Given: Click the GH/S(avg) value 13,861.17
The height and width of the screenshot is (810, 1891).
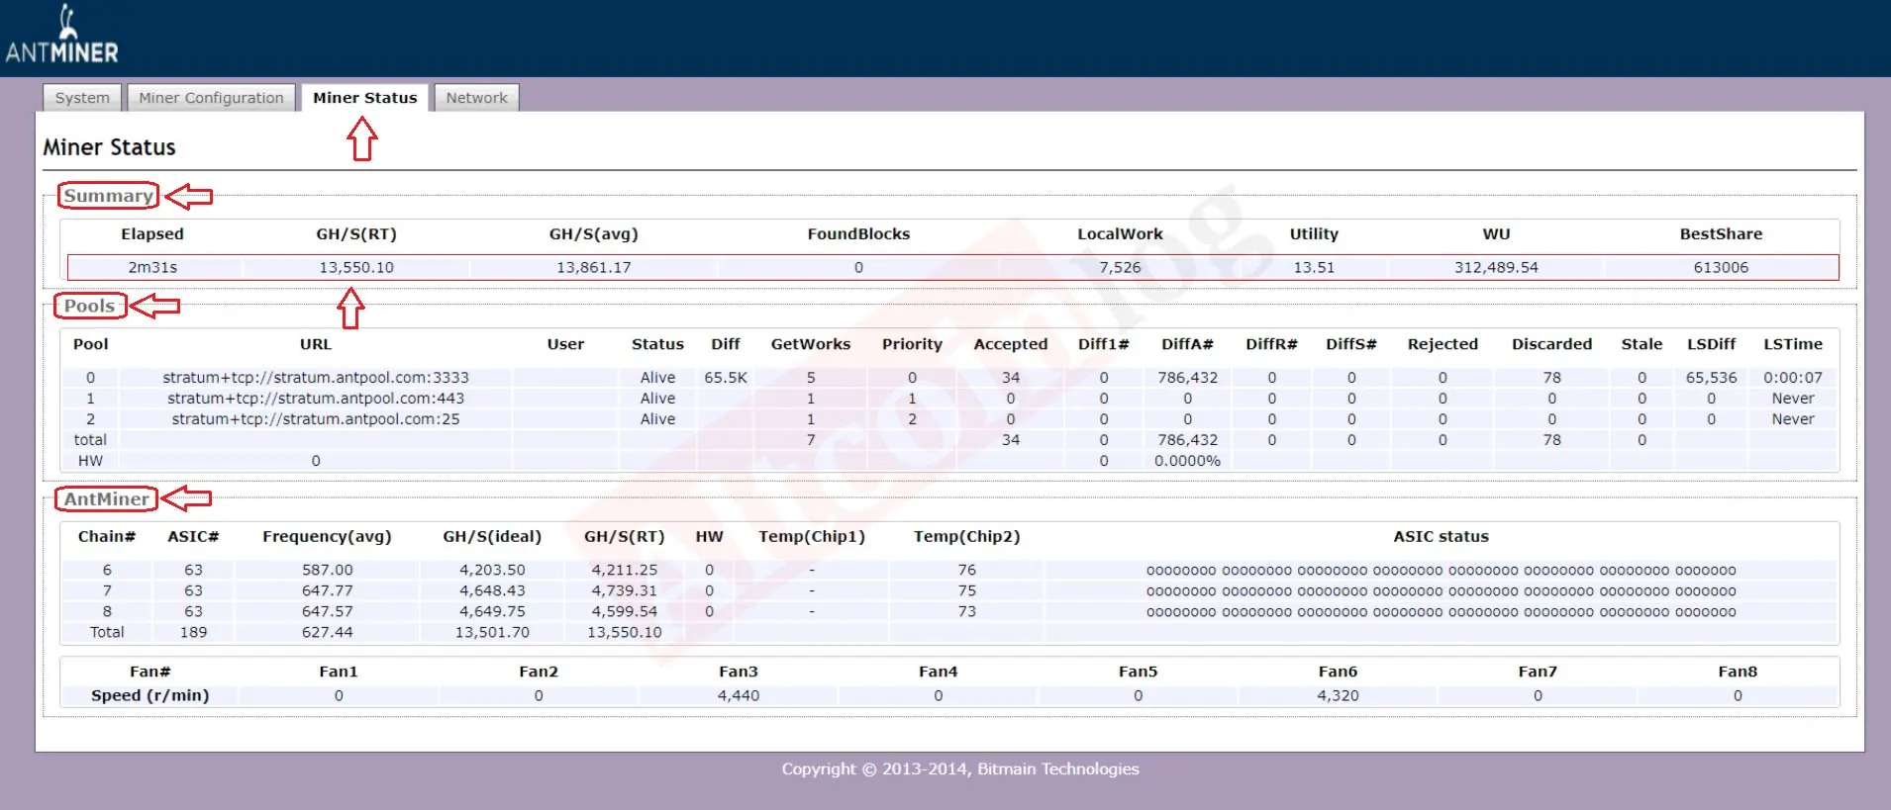Looking at the screenshot, I should click(593, 268).
